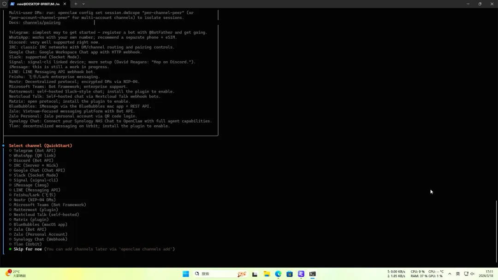Viewport: 498px width, 280px height.
Task: Show hidden system tray icons
Action: 450,274
